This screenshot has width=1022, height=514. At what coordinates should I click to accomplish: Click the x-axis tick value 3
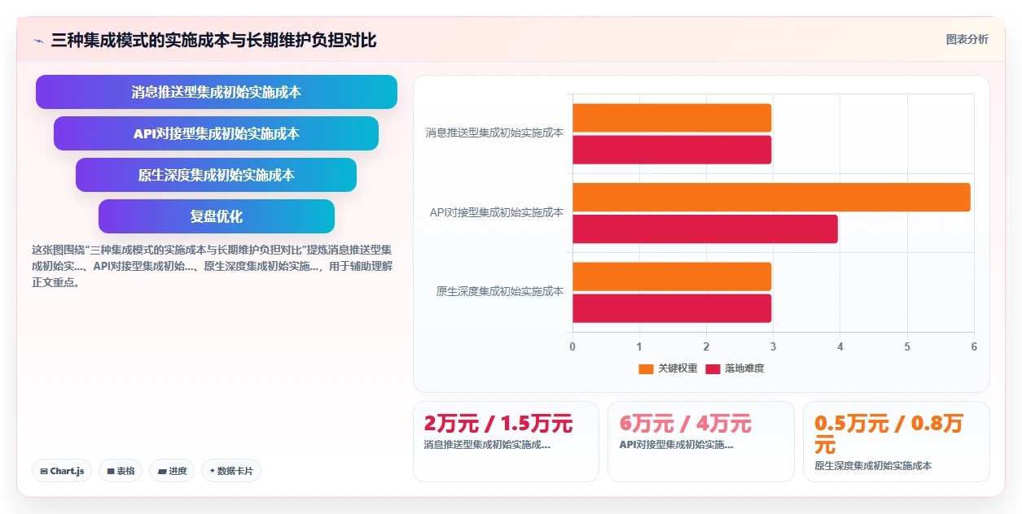coord(773,346)
